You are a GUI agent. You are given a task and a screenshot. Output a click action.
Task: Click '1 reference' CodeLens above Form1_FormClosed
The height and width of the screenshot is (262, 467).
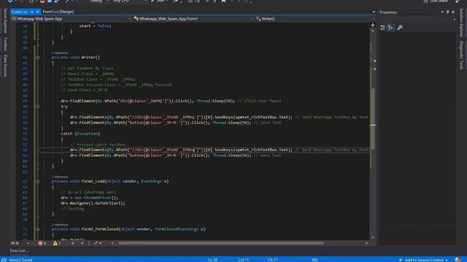(60, 225)
